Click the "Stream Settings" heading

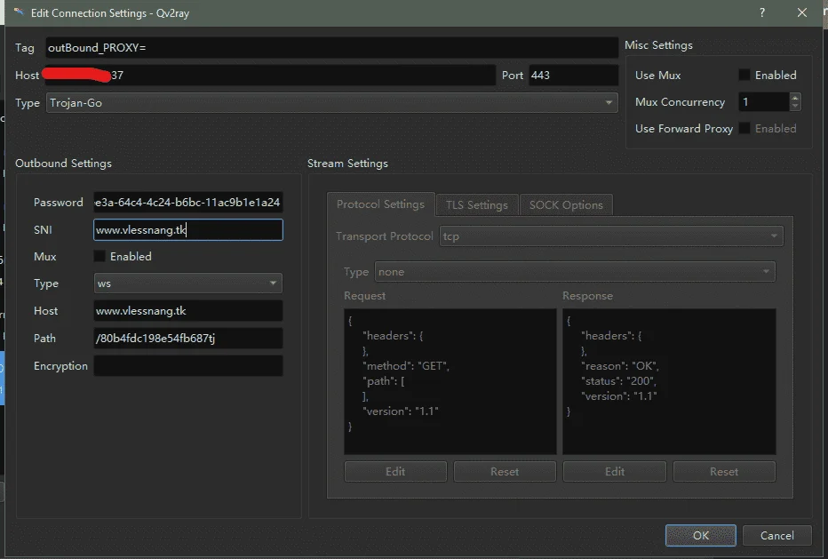[x=347, y=164]
